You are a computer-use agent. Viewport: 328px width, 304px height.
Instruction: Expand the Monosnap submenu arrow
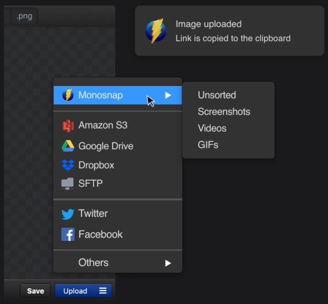(x=168, y=95)
